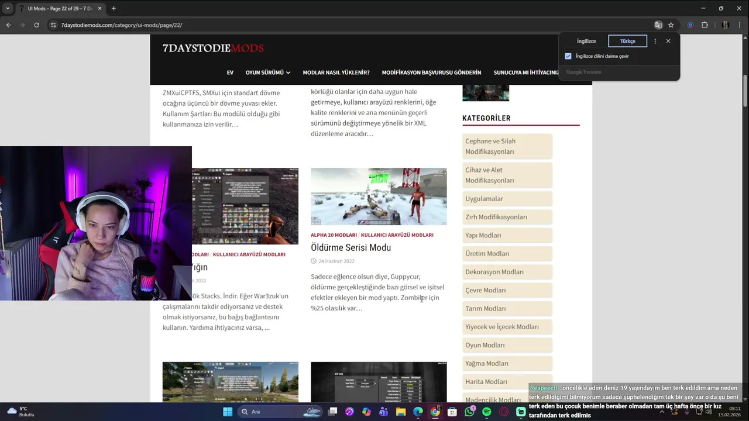This screenshot has width=749, height=421.
Task: Open Zırh Modifikasyonları category
Action: tap(507, 217)
